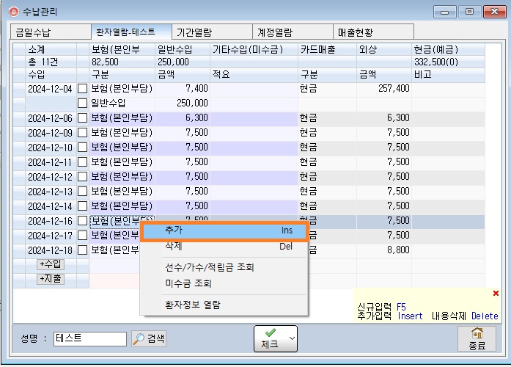This screenshot has width=511, height=367.
Task: Tick the checkbox for 2024-12-06 row
Action: [83, 117]
